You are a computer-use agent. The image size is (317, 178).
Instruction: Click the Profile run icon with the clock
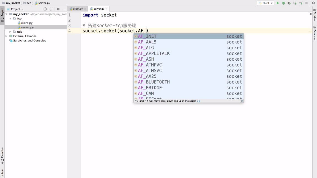(x=295, y=3)
